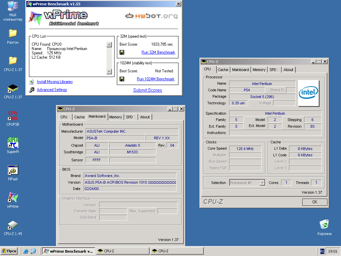Image resolution: width=341 pixels, height=256 pixels.
Task: Click the Install Missing Libraries icon
Action: pos(32,82)
